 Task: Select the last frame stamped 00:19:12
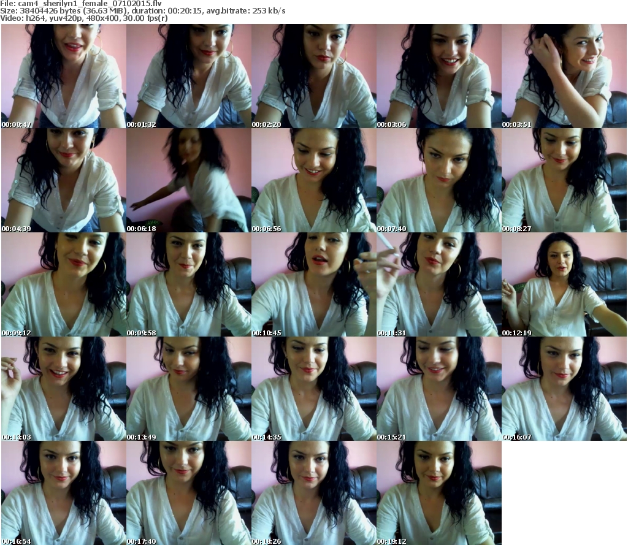[439, 492]
